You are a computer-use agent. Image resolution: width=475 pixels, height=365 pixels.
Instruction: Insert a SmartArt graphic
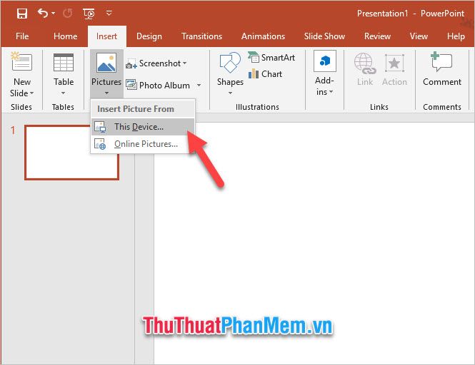271,58
